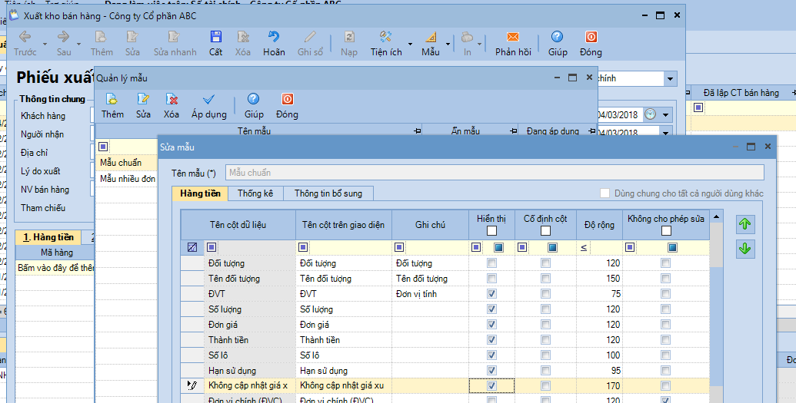
Task: Click Giúp help icon in main toolbar
Action: point(557,37)
